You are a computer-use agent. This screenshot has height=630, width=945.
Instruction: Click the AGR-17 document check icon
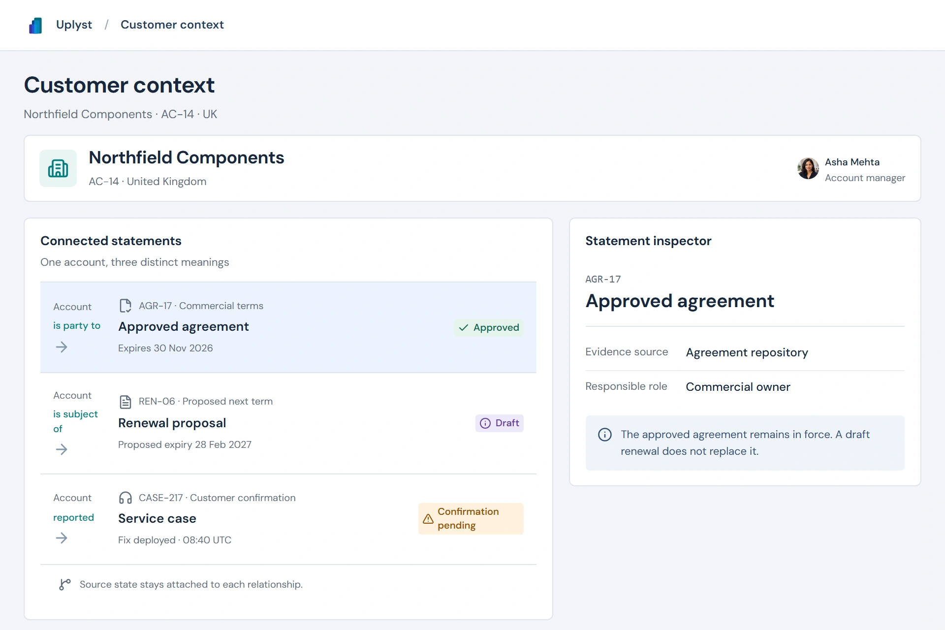[126, 306]
